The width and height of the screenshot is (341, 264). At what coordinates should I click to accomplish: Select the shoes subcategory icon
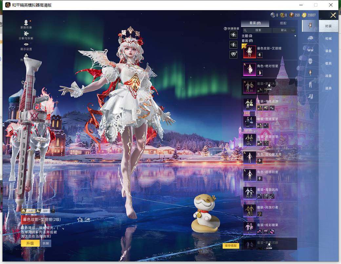[x=310, y=96]
